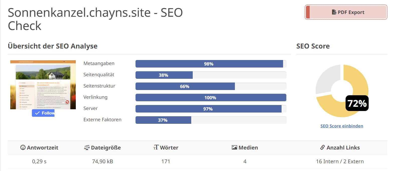Open the Sonnenkanzel website preview thumbnail
394x171 pixels.
(x=43, y=85)
